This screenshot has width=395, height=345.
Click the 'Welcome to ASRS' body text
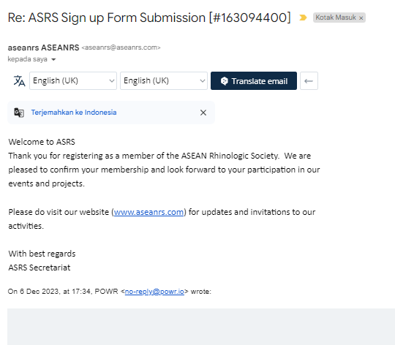[42, 142]
